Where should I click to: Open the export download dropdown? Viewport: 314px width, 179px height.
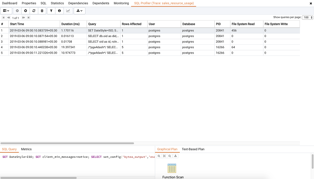79,11
